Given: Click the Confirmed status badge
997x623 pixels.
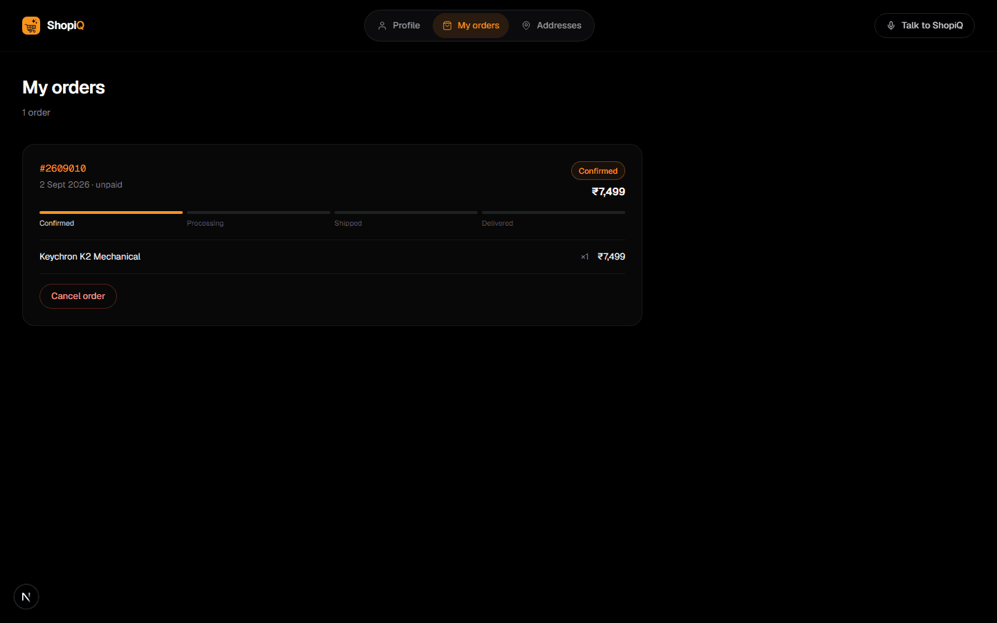Looking at the screenshot, I should click(598, 171).
